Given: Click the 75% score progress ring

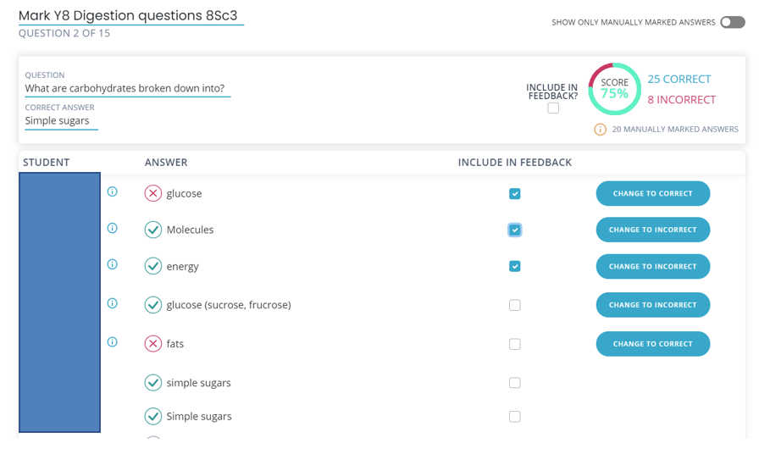Looking at the screenshot, I should coord(614,89).
